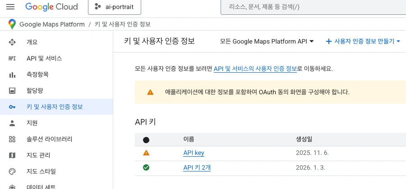Image resolution: width=406 pixels, height=189 pixels.
Task: Open the API 키 2개 credential link
Action: (x=197, y=168)
